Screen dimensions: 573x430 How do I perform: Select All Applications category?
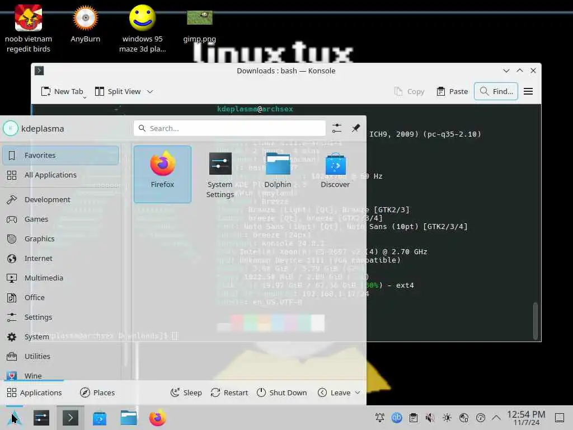tap(60, 175)
